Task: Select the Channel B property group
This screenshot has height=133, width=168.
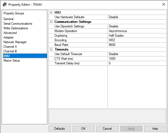Action: tap(10, 51)
